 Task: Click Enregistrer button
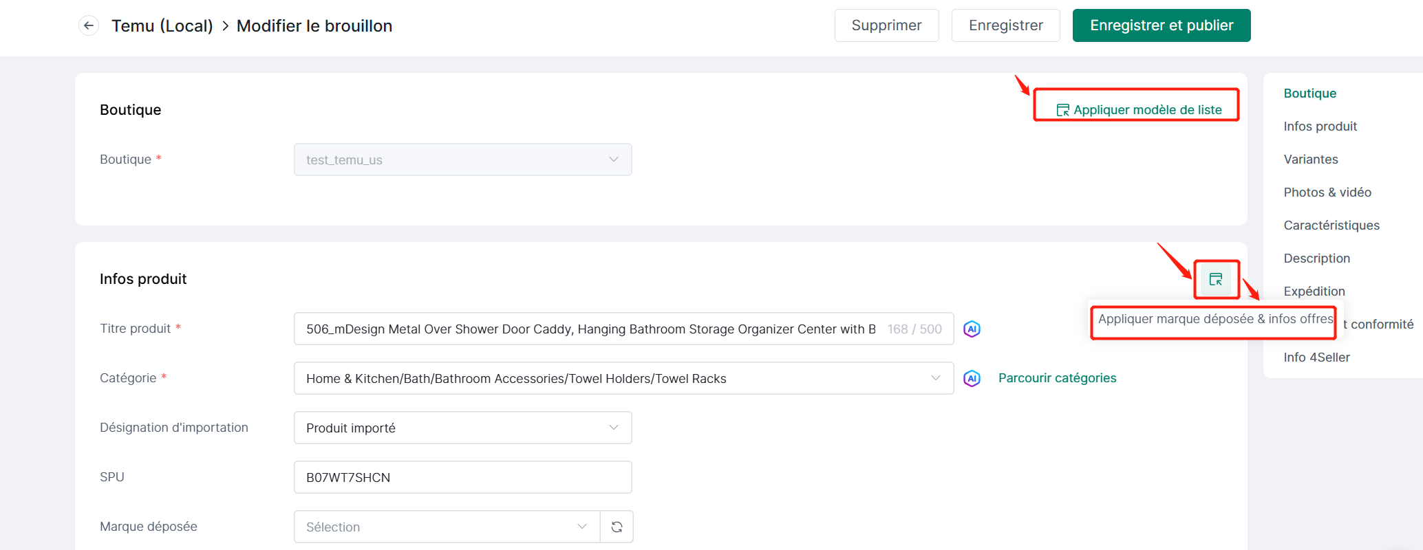1005,25
